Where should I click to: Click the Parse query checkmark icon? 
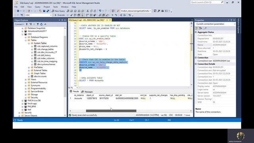click(x=71, y=15)
